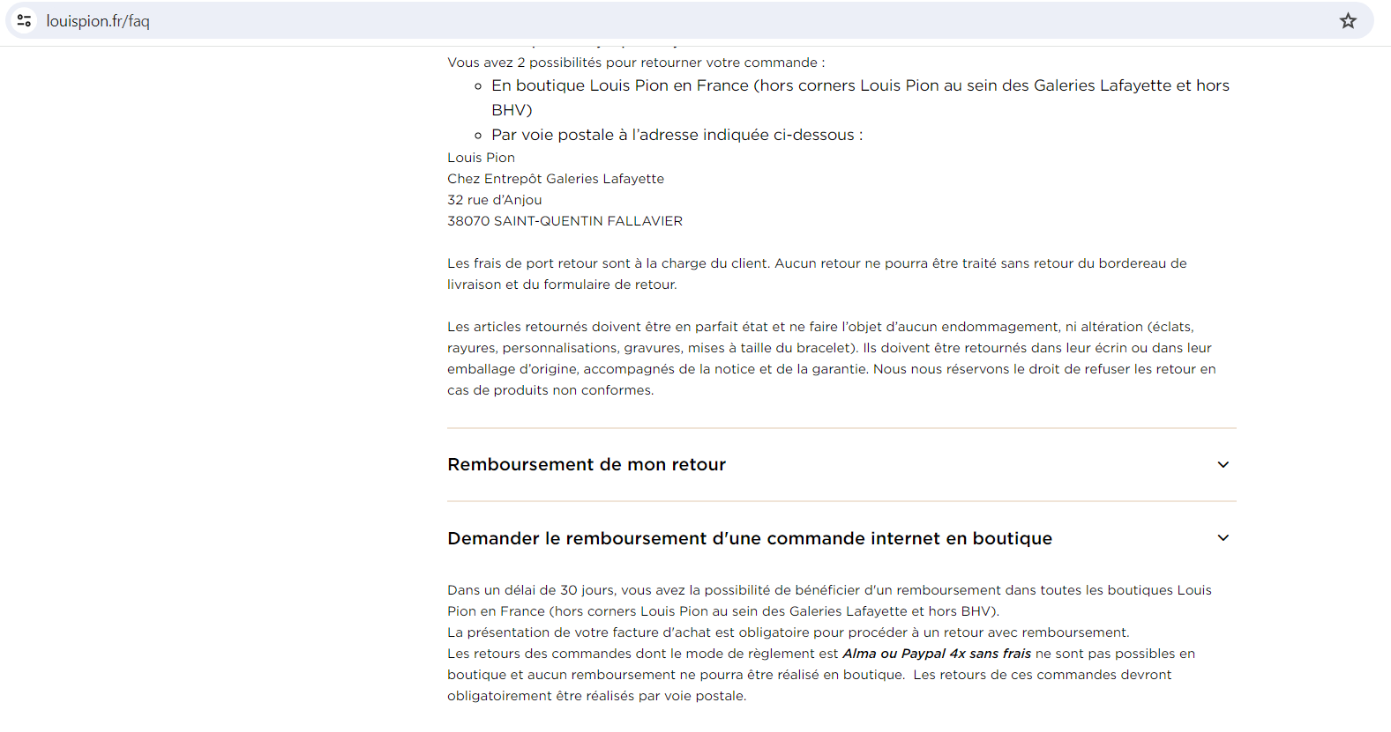
Task: Click paragraph starting "Les articles retournés doivent être"
Action: point(832,359)
